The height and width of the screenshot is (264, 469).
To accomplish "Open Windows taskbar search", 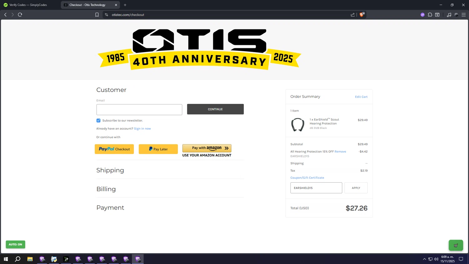I will click(18, 259).
